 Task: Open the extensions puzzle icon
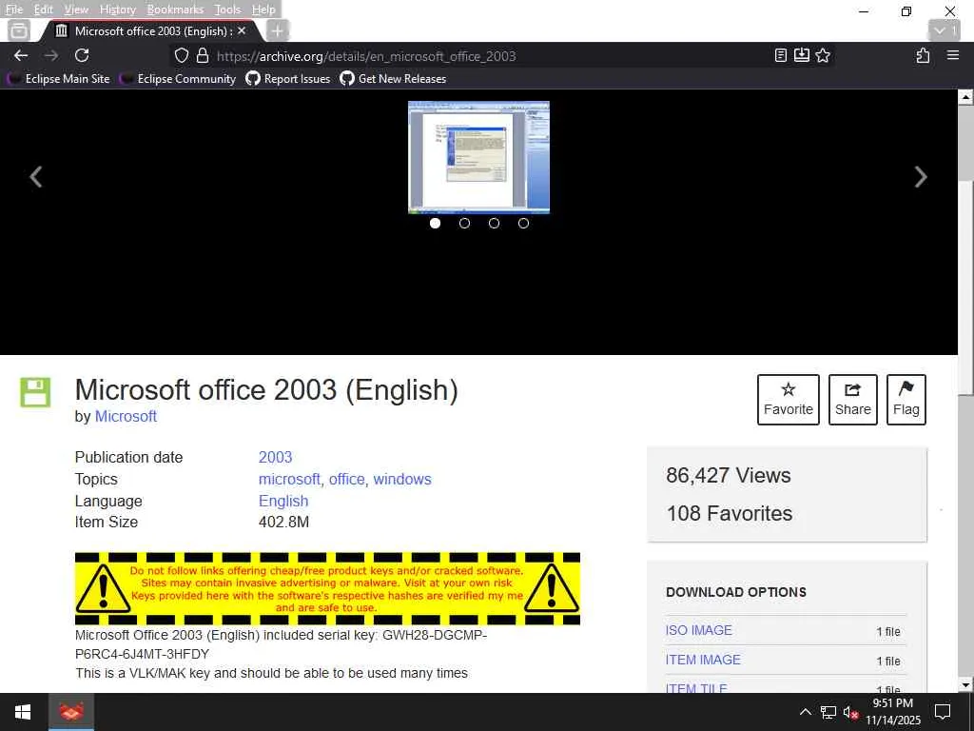pos(923,55)
